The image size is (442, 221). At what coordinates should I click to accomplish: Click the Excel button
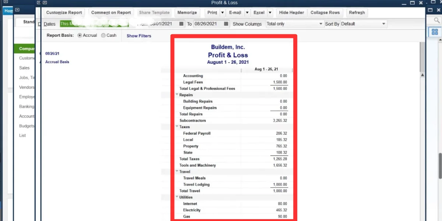click(x=259, y=13)
